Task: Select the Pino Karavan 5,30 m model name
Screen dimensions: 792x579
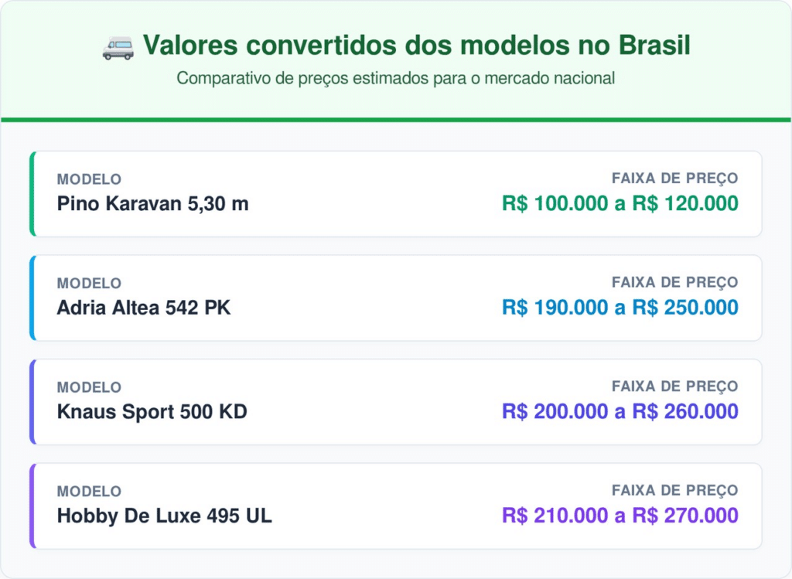Action: [152, 204]
